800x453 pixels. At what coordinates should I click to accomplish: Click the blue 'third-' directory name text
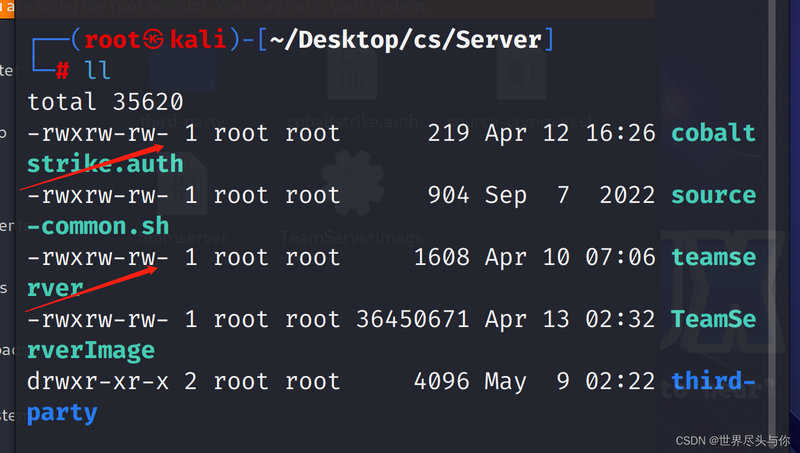[713, 381]
